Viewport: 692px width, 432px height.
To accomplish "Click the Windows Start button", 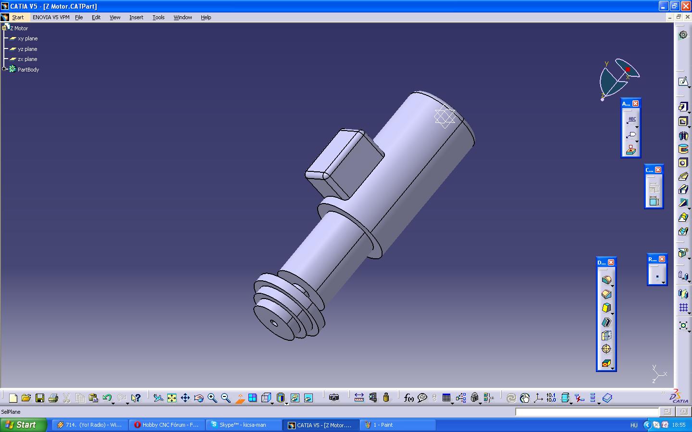I will click(23, 425).
